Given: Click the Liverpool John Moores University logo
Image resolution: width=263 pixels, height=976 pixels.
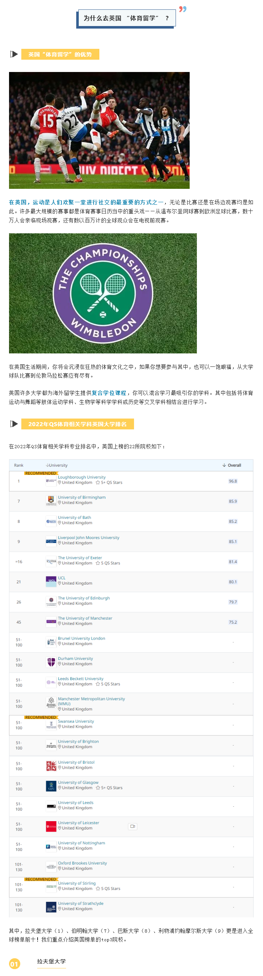Looking at the screenshot, I should pyautogui.click(x=51, y=542).
